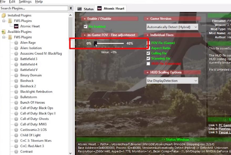Toggle the Fix Enabled checkbox
This screenshot has height=155, width=231.
(x=85, y=27)
